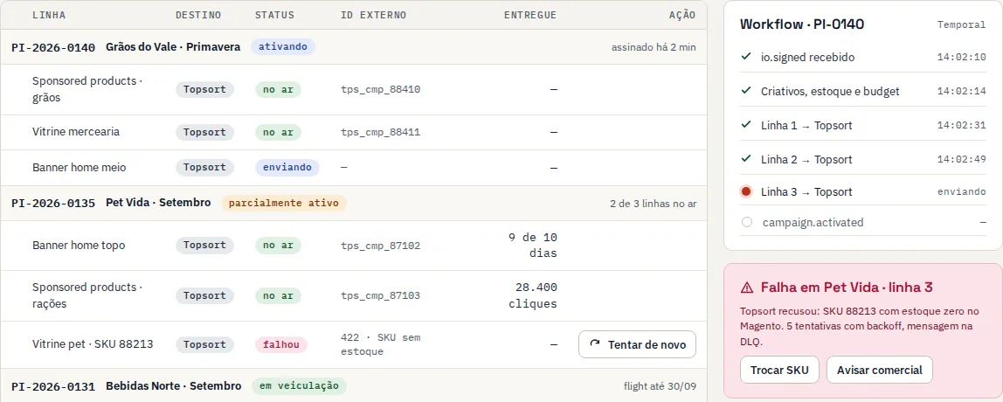Click the Trocar SKU button
The image size is (1003, 402).
point(779,370)
